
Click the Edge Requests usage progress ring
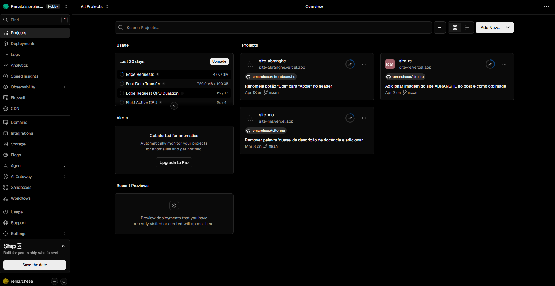tap(122, 74)
